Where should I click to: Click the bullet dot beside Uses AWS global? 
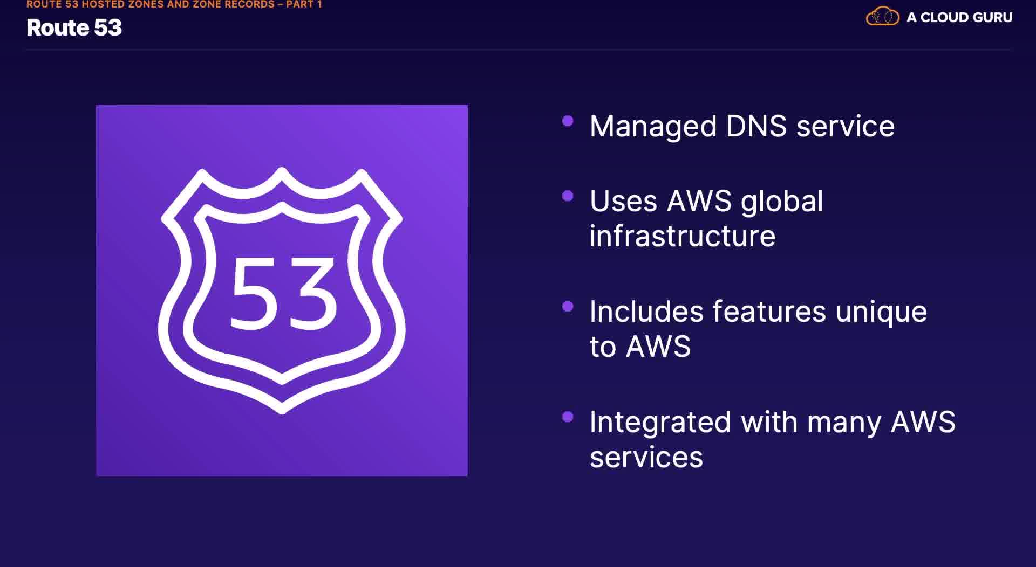pyautogui.click(x=568, y=196)
